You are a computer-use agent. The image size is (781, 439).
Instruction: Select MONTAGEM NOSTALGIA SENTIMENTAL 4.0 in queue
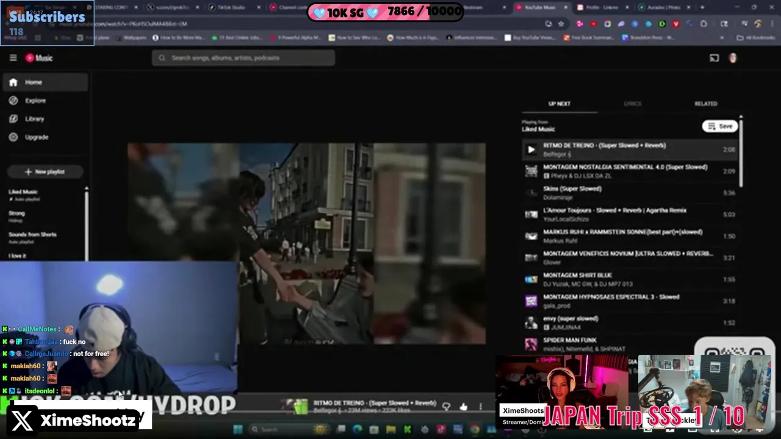pyautogui.click(x=630, y=171)
